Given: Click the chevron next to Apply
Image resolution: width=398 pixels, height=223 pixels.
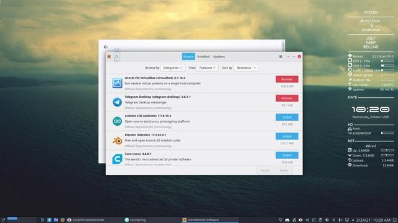Looking at the screenshot, I should pos(298,170).
